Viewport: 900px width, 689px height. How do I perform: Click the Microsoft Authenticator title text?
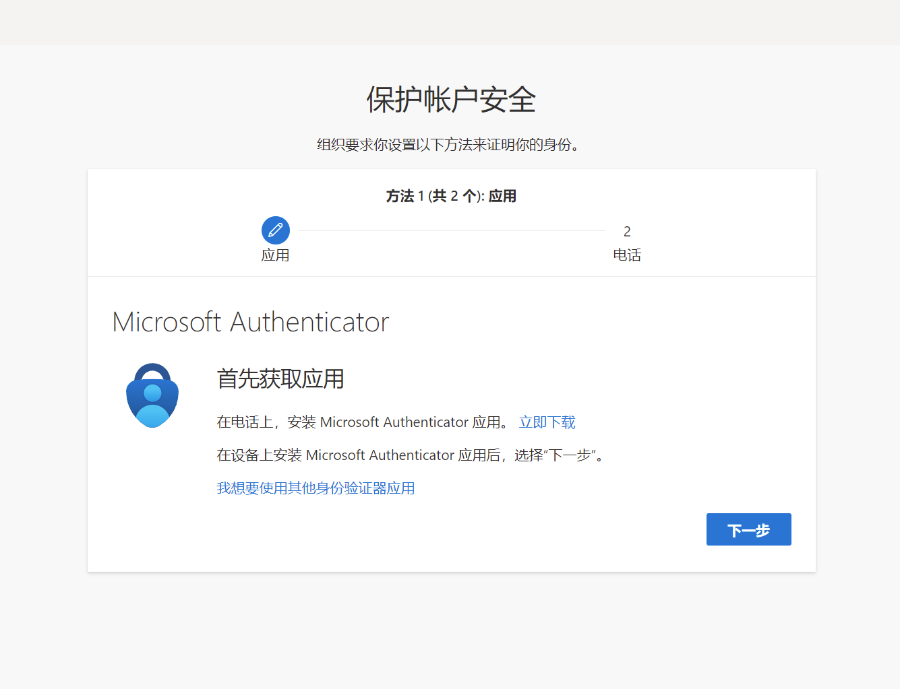(x=251, y=322)
